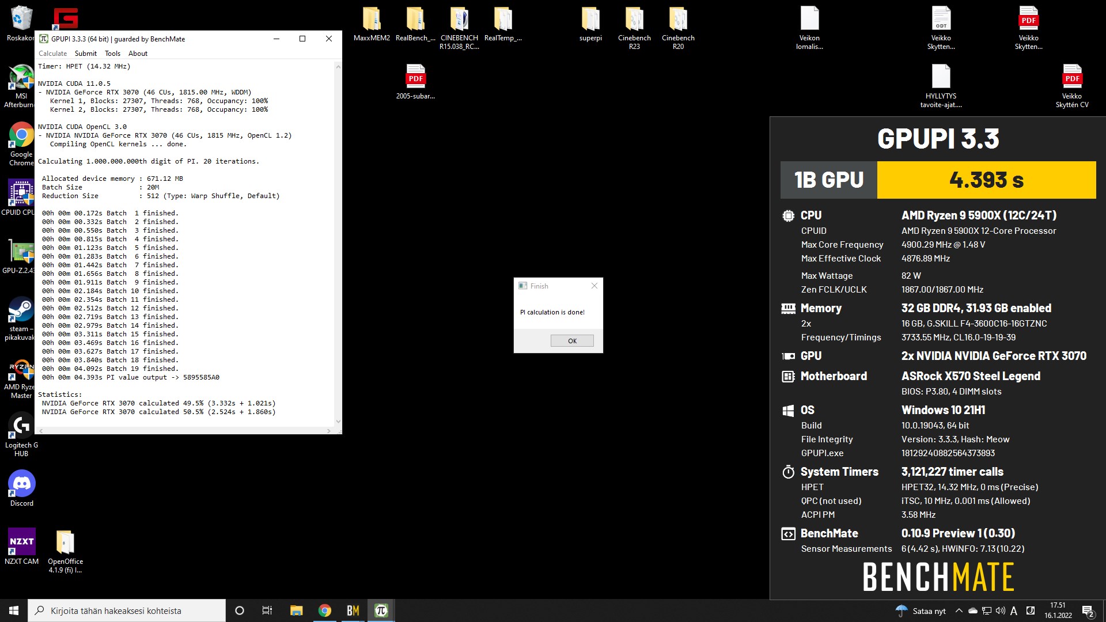
Task: Open CINEBENCH R15.038 folder
Action: pos(459,28)
